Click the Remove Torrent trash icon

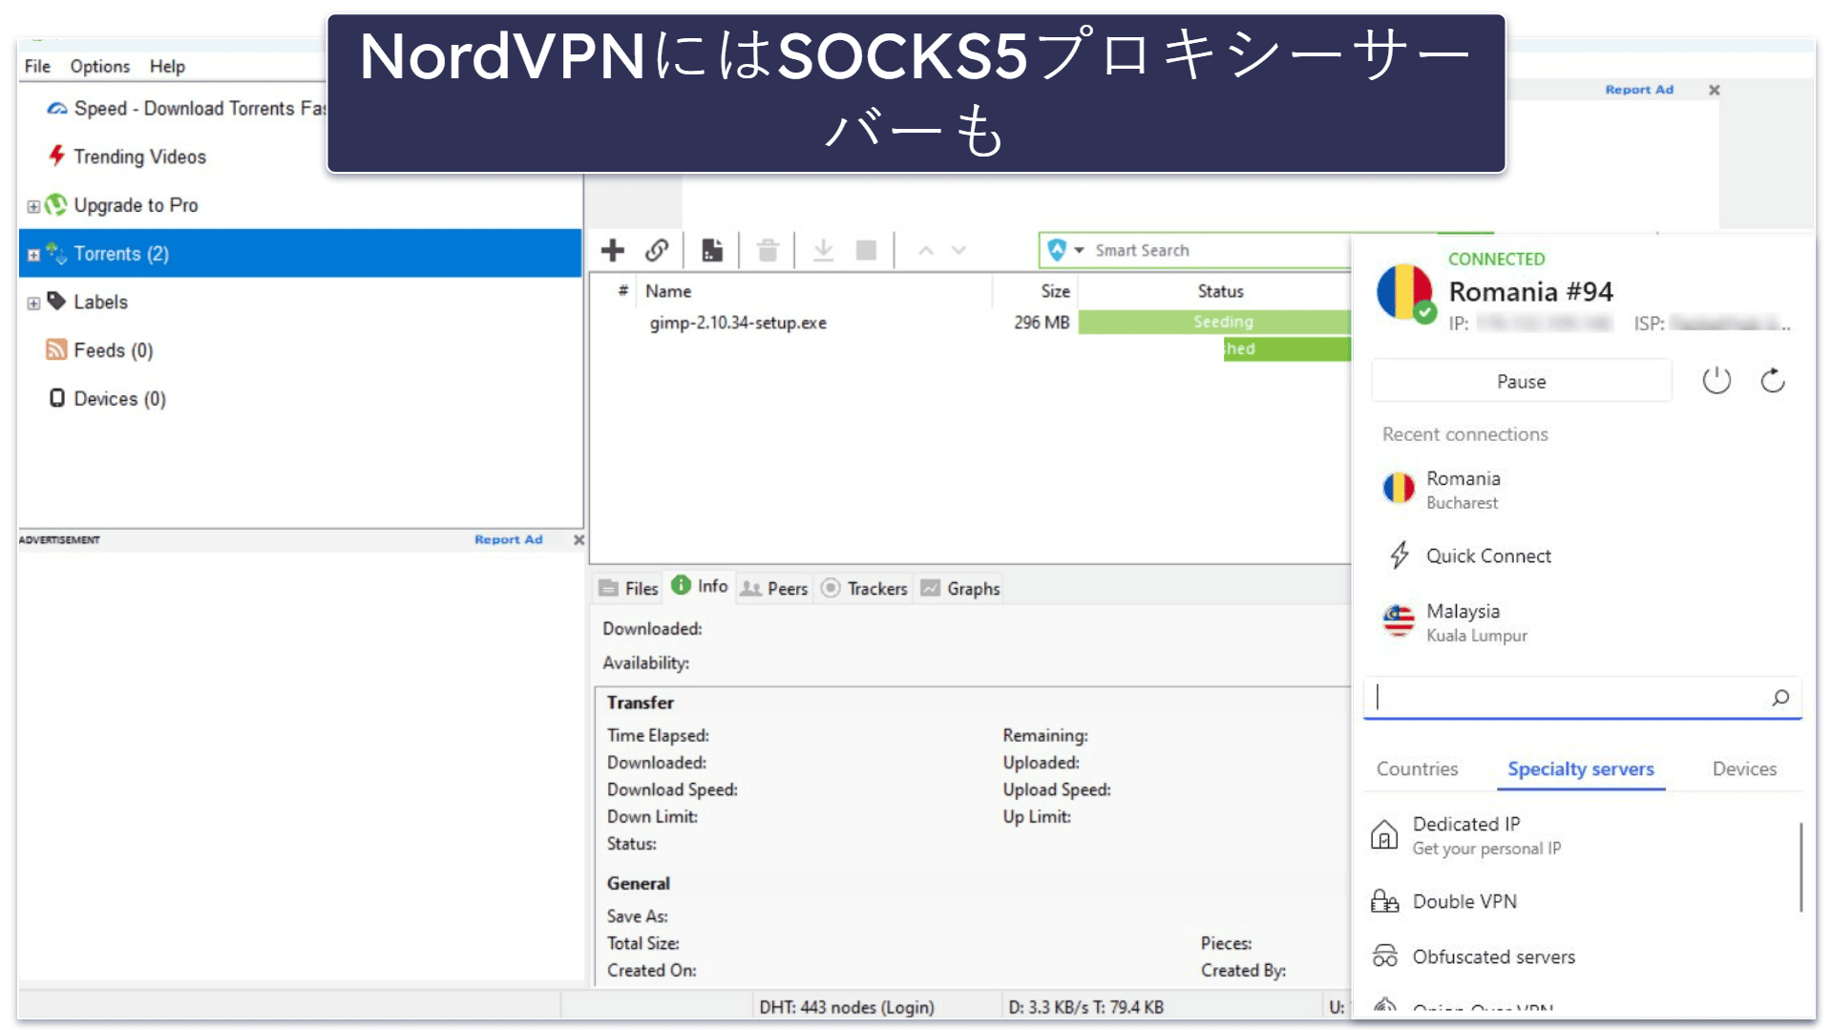(x=768, y=250)
